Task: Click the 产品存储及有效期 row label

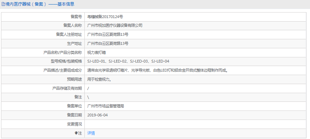Action: 67,88
